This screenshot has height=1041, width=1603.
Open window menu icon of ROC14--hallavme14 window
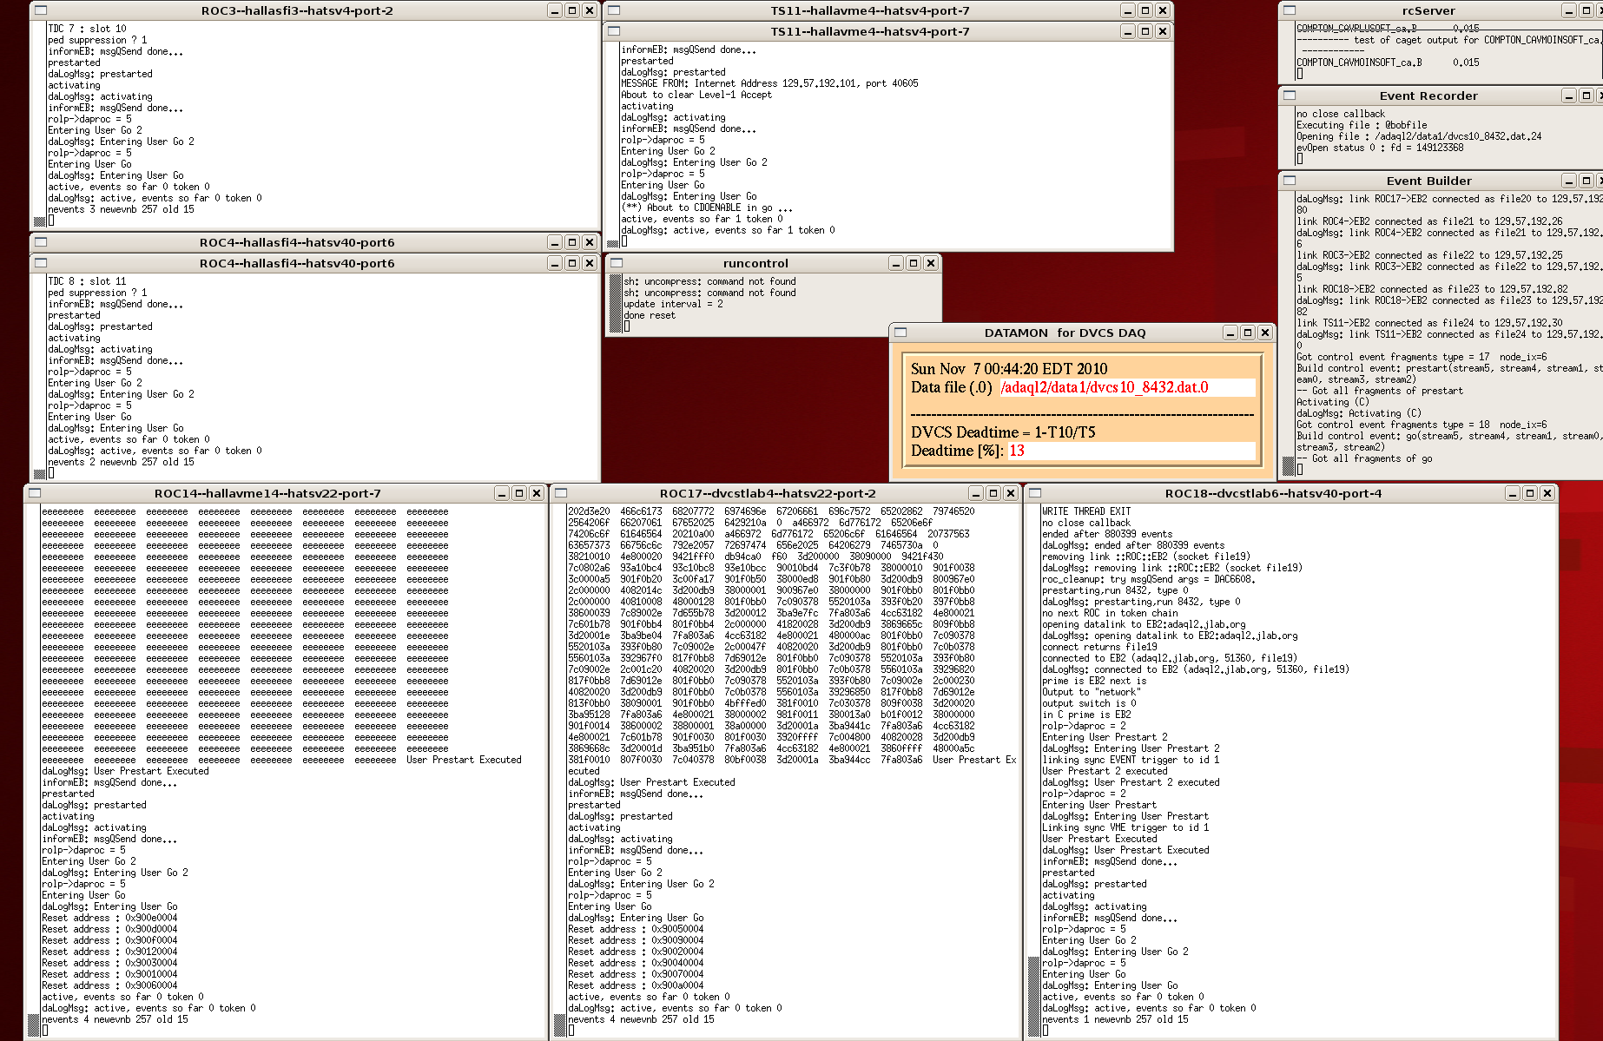pos(35,493)
